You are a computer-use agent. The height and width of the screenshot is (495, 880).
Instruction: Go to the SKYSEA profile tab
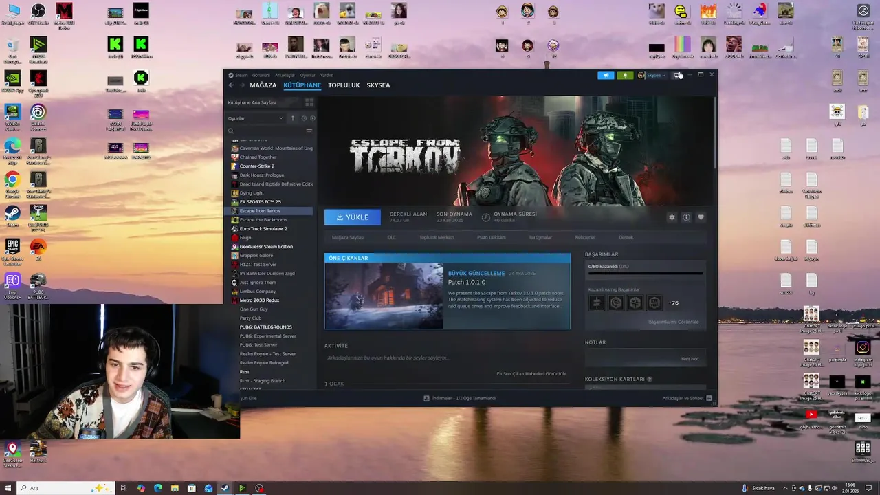[378, 85]
